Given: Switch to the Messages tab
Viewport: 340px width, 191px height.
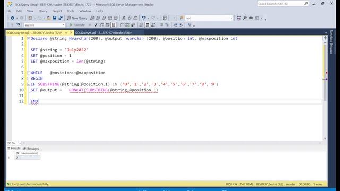Looking at the screenshot, I should coord(31,149).
